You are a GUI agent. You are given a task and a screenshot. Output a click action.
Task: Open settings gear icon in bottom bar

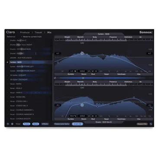pyautogui.click(x=12, y=124)
